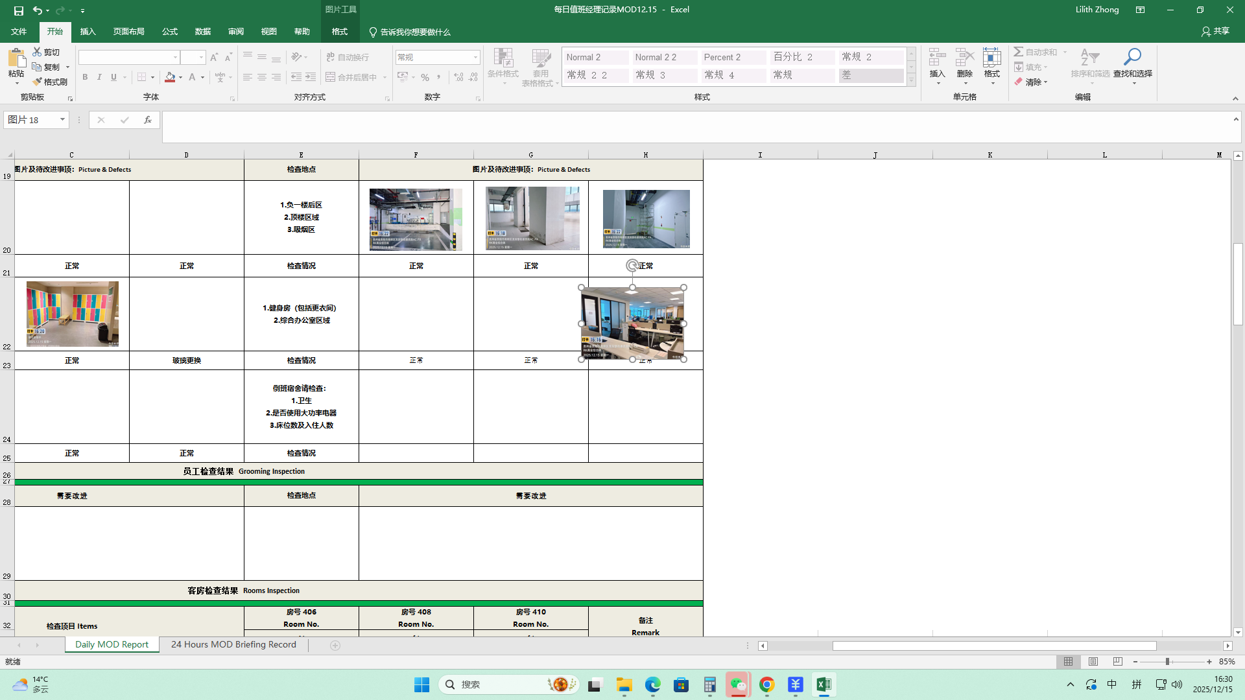This screenshot has width=1245, height=700.
Task: Open the number format (常规) dropdown
Action: 475,58
